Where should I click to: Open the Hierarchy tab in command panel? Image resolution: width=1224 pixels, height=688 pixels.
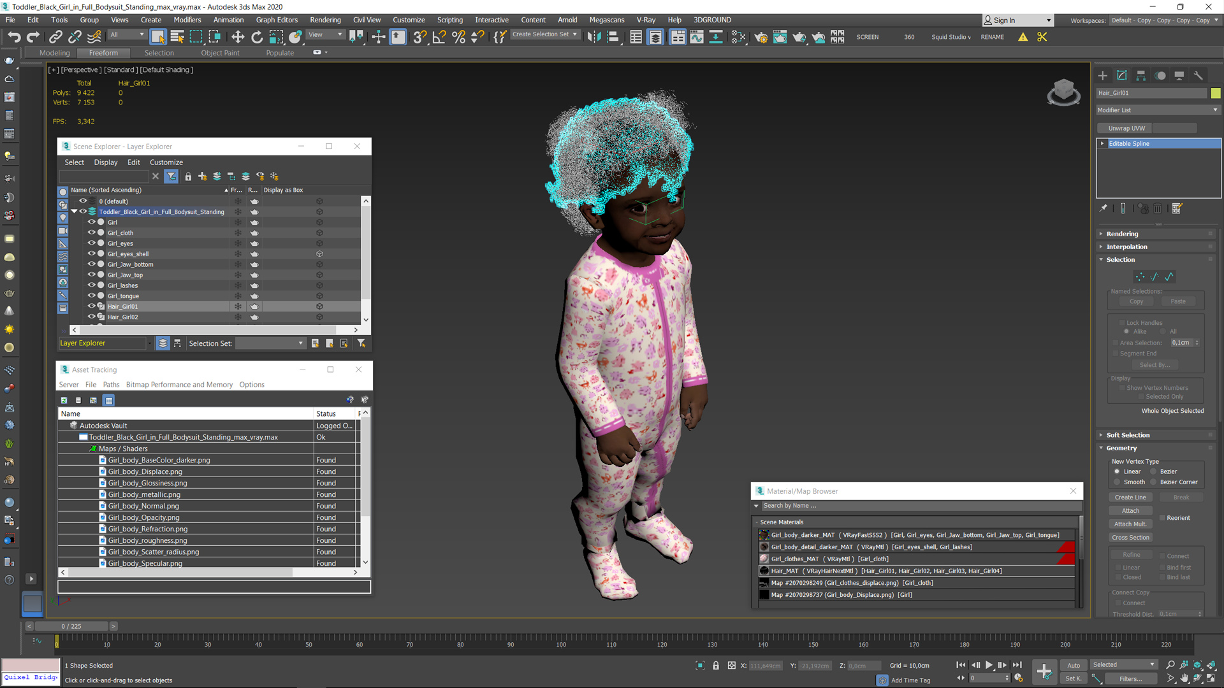click(x=1141, y=75)
